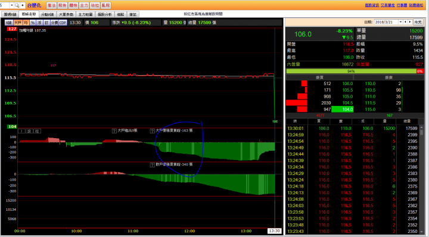Click the dot button beside the search icon
Screen dimensions: 429x237
pos(23,5)
